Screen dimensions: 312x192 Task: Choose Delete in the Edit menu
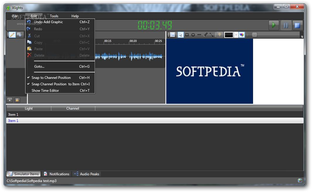[60, 55]
